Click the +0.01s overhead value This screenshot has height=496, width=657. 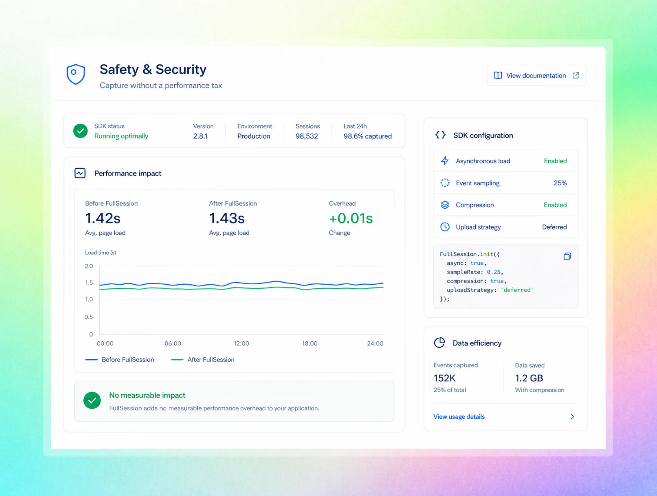tap(351, 218)
